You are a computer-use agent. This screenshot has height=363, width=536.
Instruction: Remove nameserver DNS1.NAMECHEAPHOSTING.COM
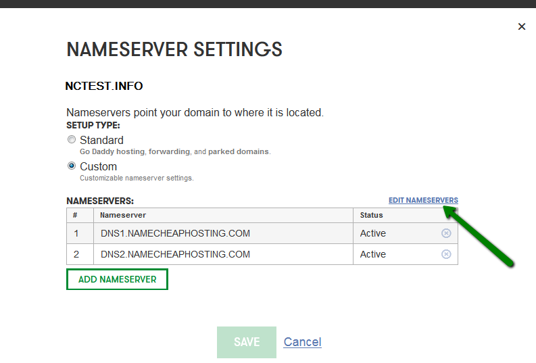446,233
